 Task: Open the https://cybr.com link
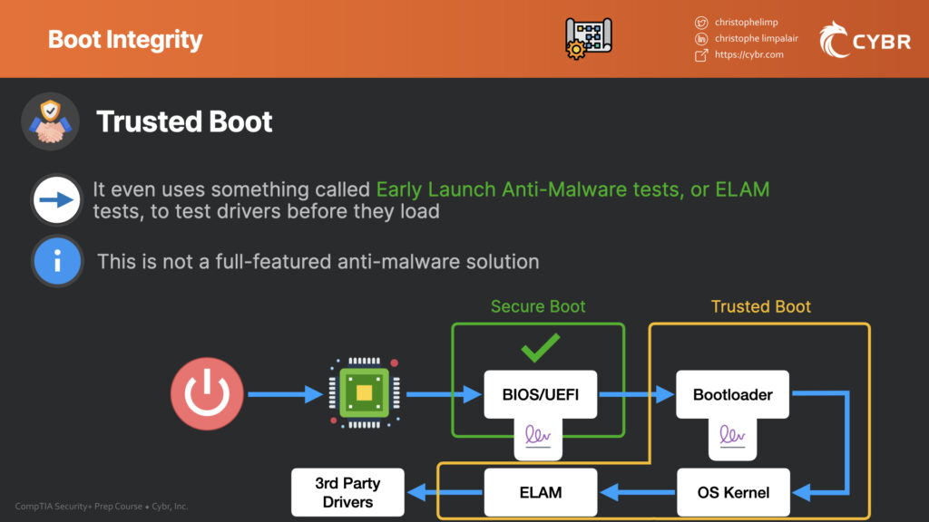click(x=748, y=54)
